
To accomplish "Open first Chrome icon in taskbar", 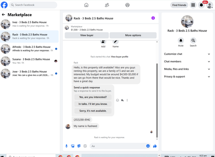I will tap(61, 156).
